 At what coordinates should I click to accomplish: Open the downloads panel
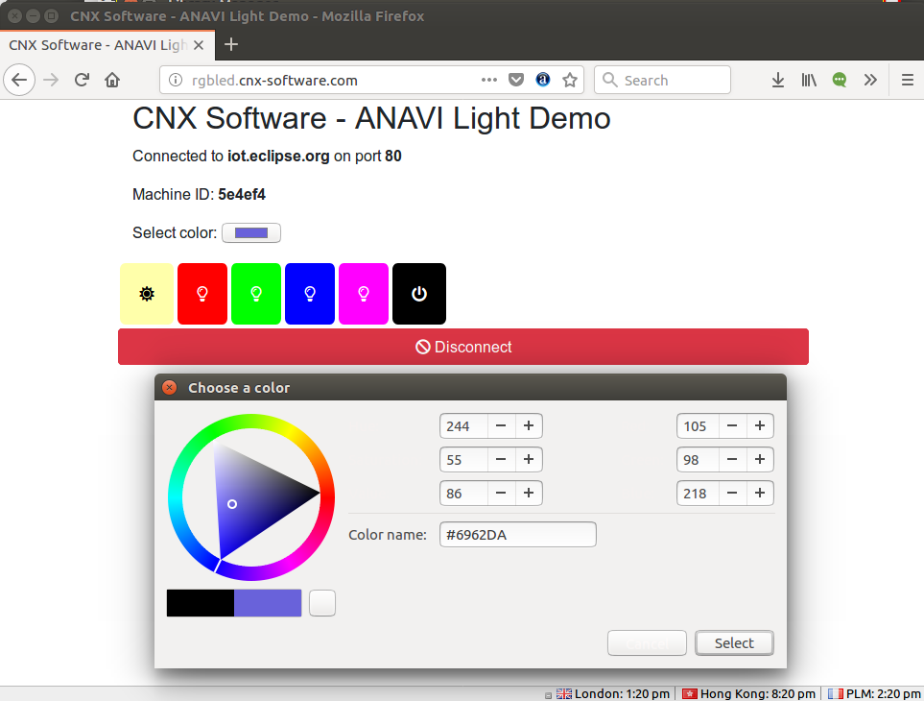[x=778, y=80]
